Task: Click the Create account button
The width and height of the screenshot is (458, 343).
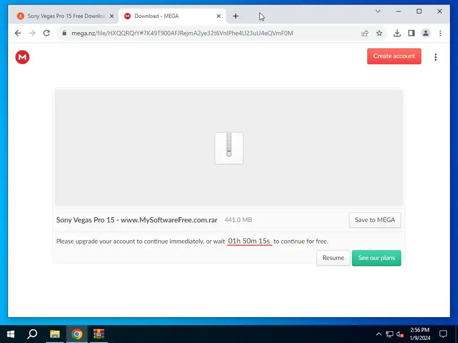Action: [x=394, y=56]
